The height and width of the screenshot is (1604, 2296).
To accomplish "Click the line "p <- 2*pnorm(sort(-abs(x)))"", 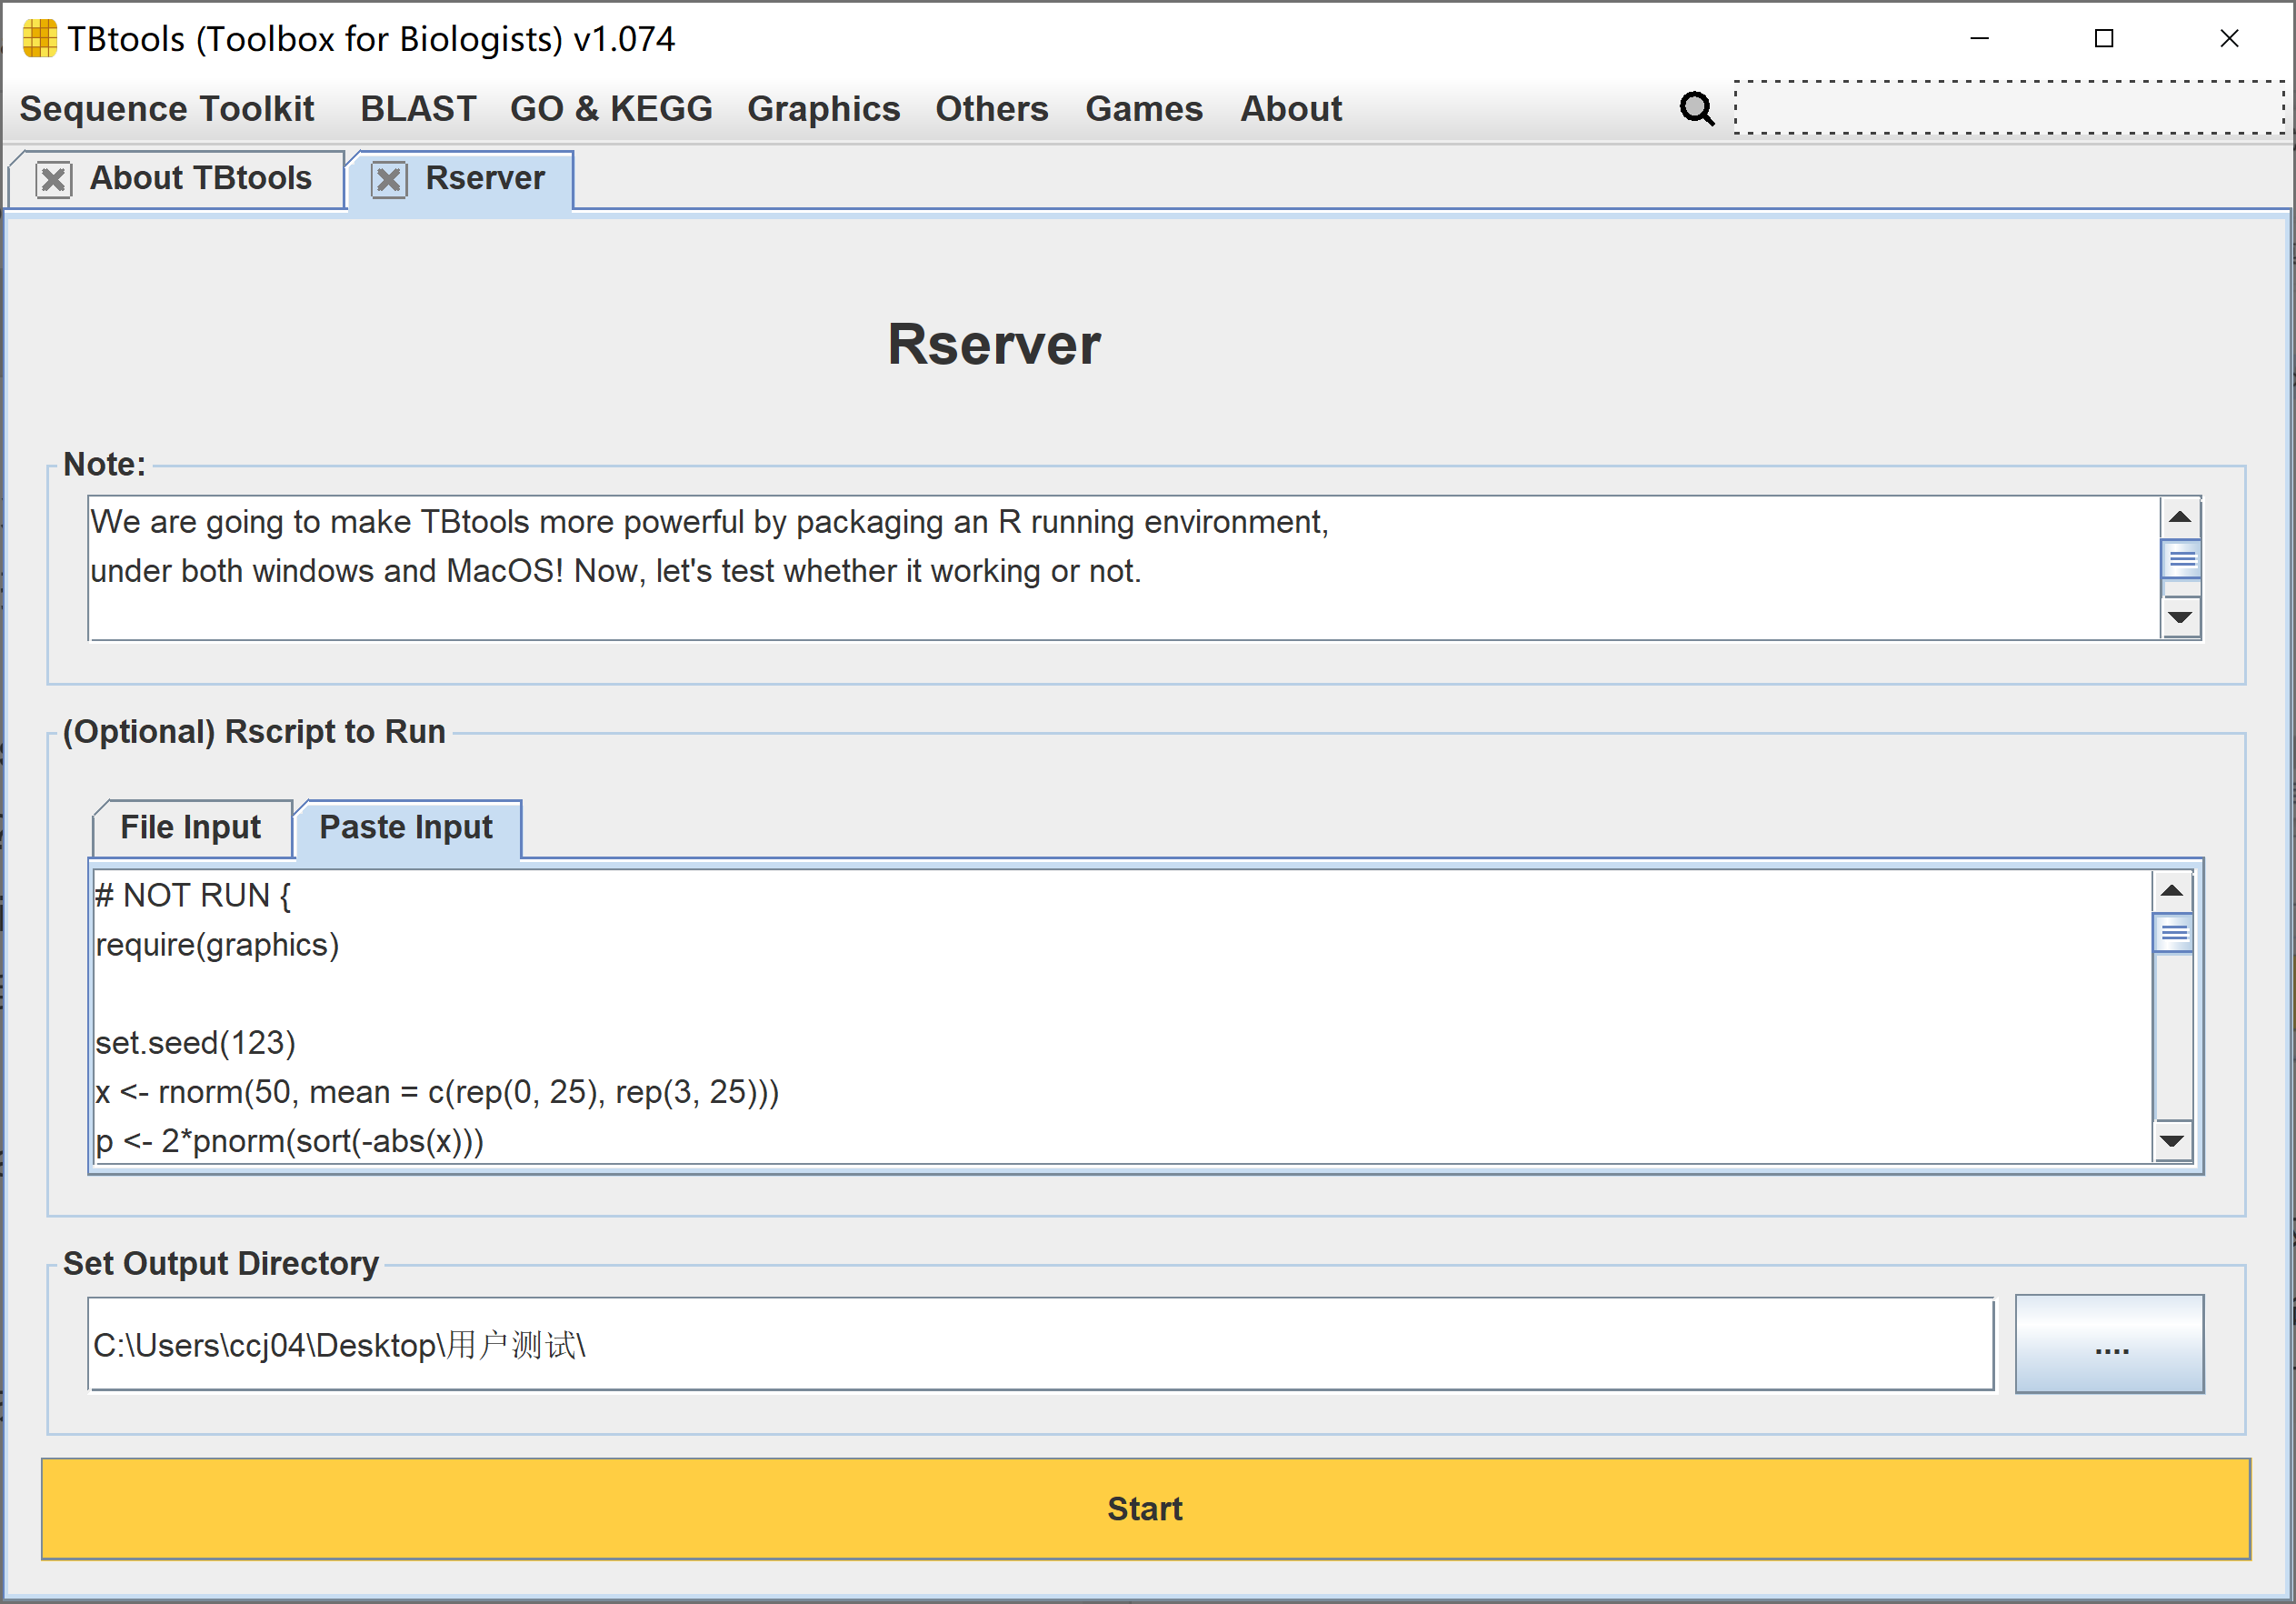I will point(290,1140).
